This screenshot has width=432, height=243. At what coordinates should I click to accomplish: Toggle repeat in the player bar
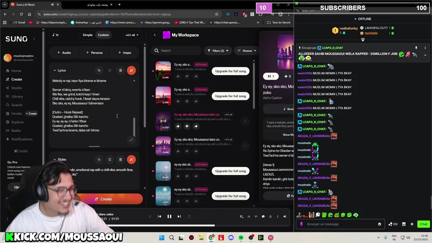tap(189, 217)
